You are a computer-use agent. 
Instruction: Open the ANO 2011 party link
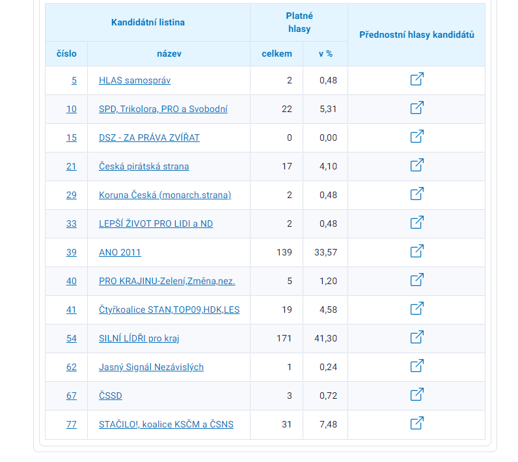[120, 252]
